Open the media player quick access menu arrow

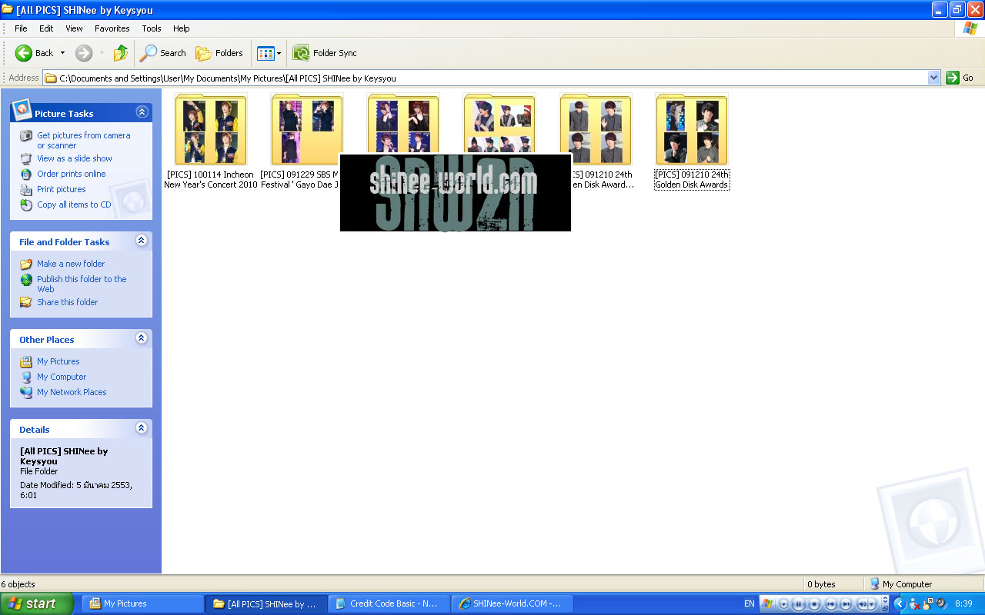pos(783,603)
